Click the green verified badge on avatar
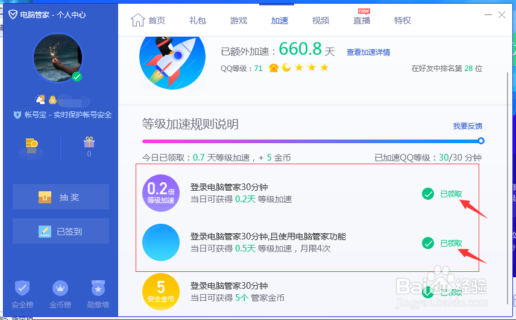This screenshot has width=516, height=320. point(77,77)
